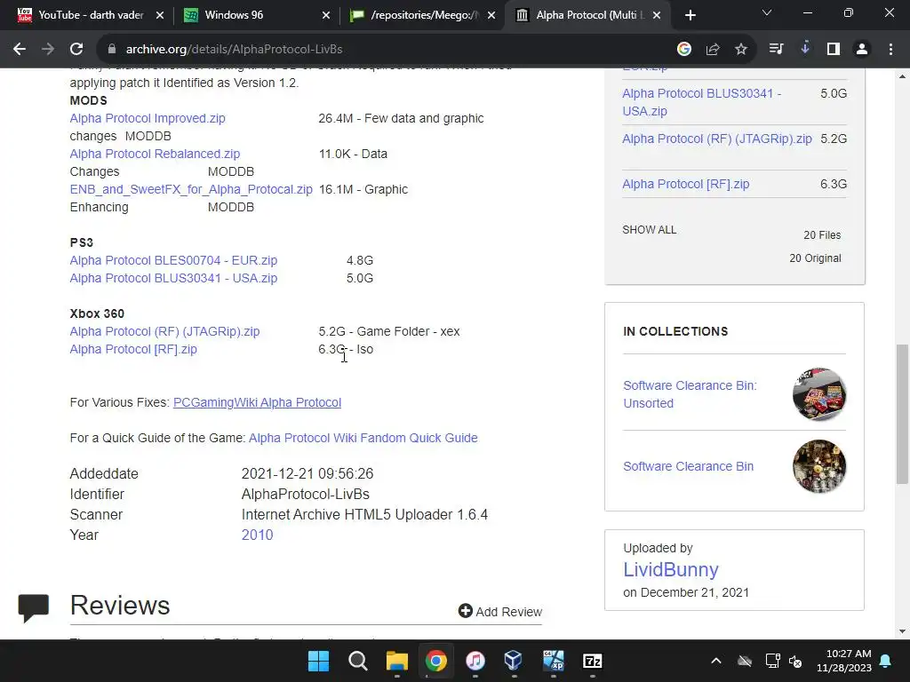Viewport: 910px width, 682px height.
Task: Close the Windows 96 tab
Action: [326, 15]
